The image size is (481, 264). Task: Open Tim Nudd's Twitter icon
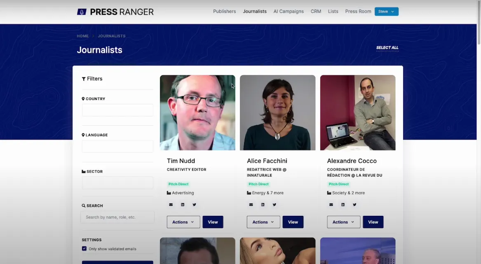coord(194,205)
